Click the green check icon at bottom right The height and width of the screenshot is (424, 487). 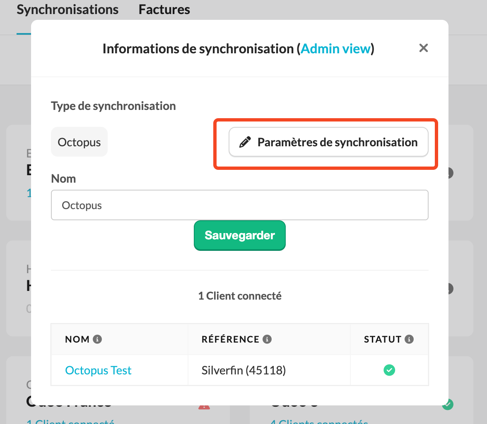(448, 405)
